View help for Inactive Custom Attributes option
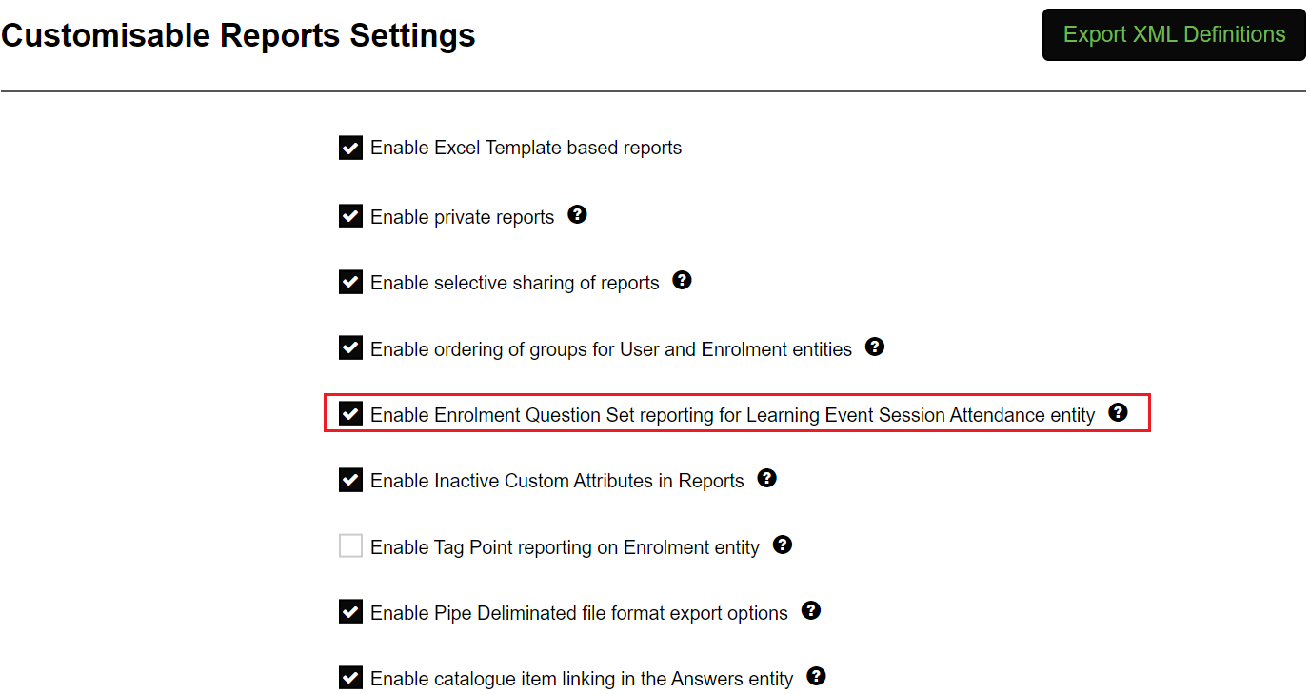This screenshot has height=694, width=1310. click(767, 478)
